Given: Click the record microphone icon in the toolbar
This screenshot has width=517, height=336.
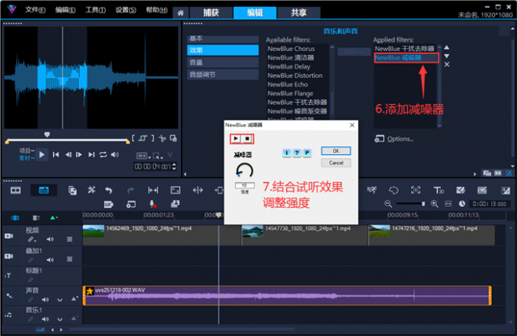Looking at the screenshot, I should pyautogui.click(x=152, y=204).
